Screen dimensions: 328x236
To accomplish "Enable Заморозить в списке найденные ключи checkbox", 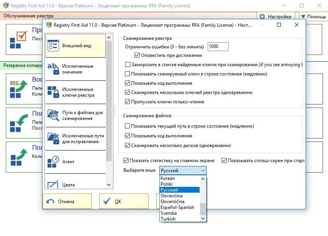I will (x=128, y=65).
